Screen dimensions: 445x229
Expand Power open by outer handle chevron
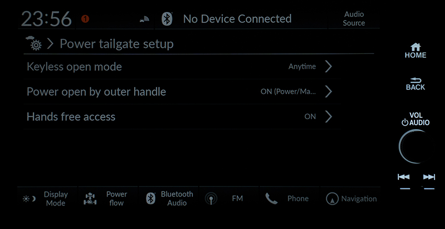328,92
